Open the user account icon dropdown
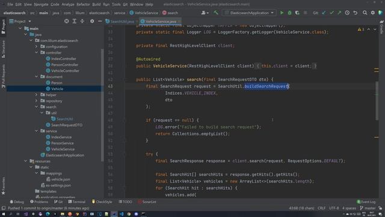385x217 pixels. (205, 13)
